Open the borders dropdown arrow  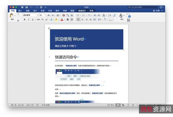113,19
